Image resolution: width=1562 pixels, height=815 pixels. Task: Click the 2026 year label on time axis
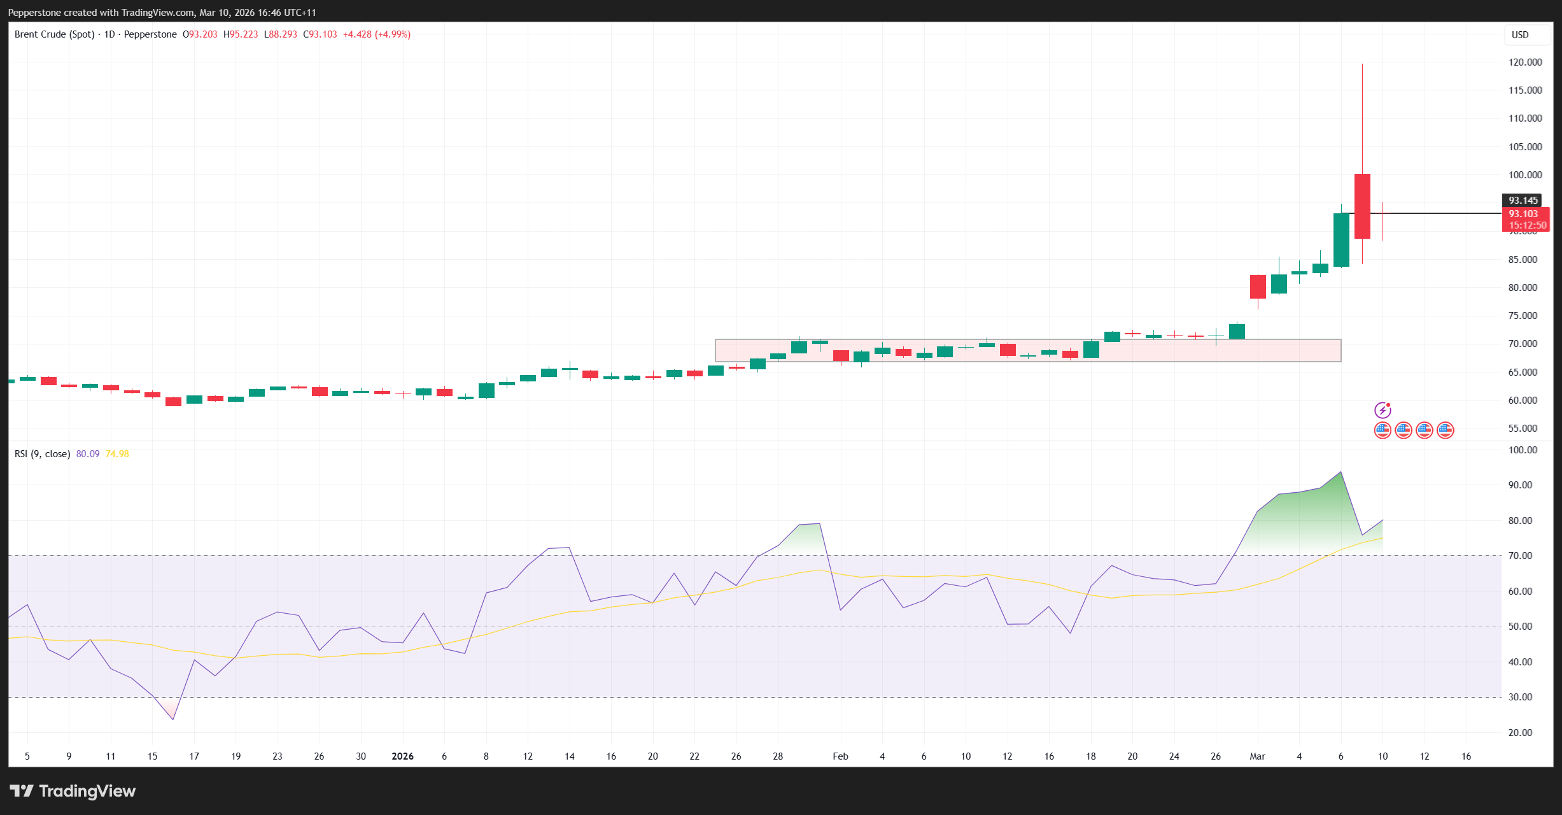click(402, 756)
